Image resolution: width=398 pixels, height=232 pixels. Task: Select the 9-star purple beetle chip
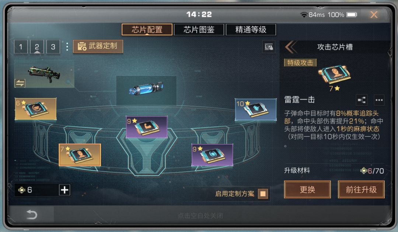tap(212, 155)
